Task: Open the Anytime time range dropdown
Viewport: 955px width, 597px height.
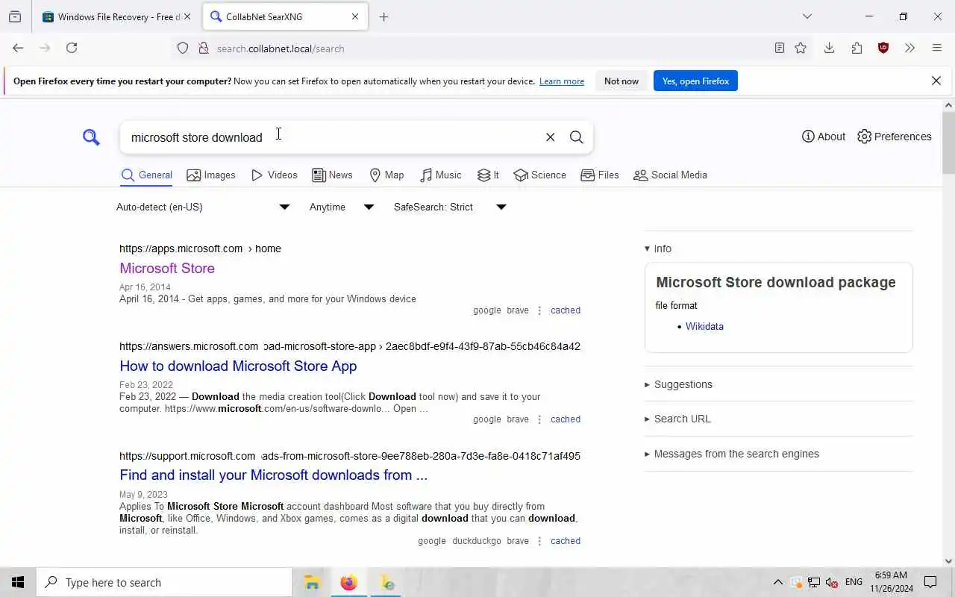Action: tap(342, 207)
